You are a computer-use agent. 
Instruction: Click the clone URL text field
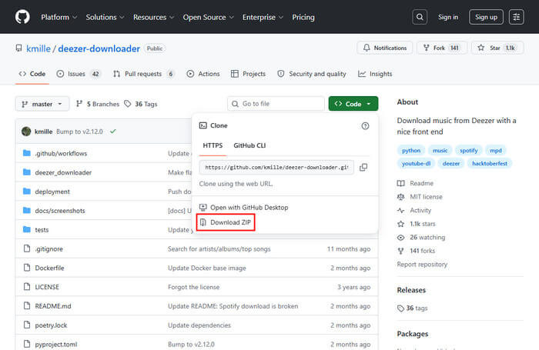point(276,167)
